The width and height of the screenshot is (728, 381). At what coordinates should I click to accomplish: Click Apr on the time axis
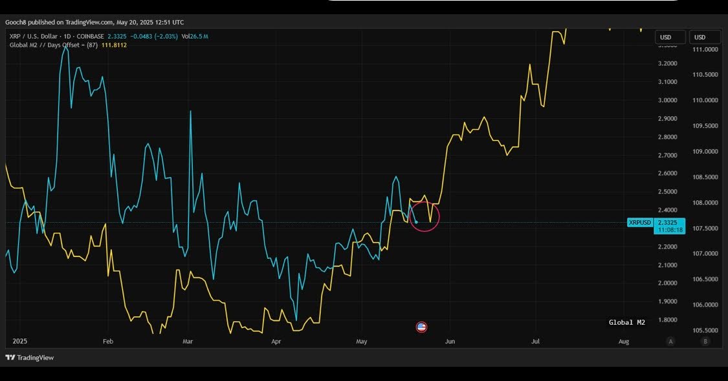point(276,341)
